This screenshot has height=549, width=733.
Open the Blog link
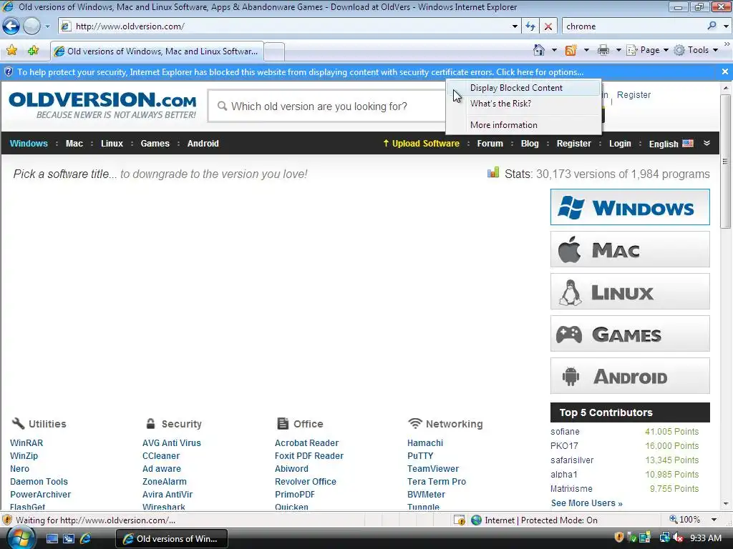tap(530, 143)
